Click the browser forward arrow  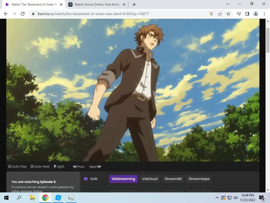14,14
